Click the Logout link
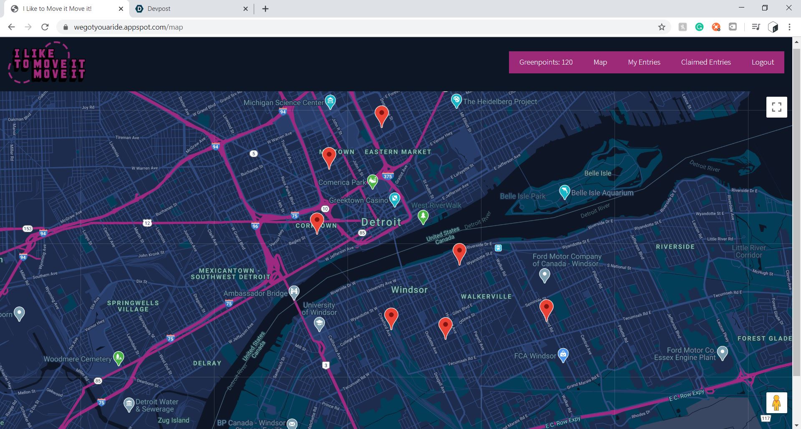 pos(763,62)
